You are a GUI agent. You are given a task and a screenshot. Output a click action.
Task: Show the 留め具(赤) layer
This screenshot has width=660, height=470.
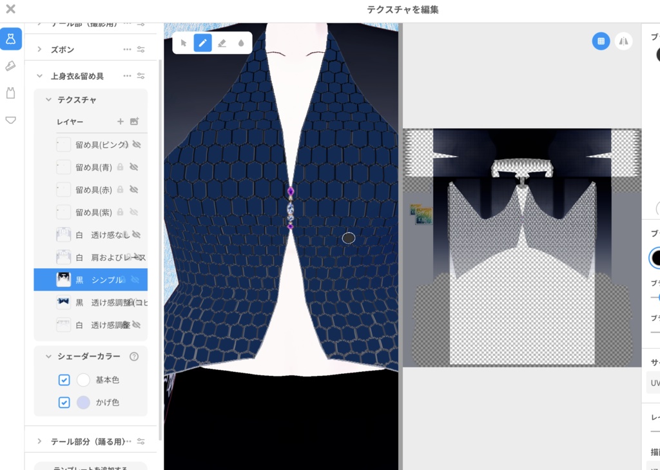point(134,190)
